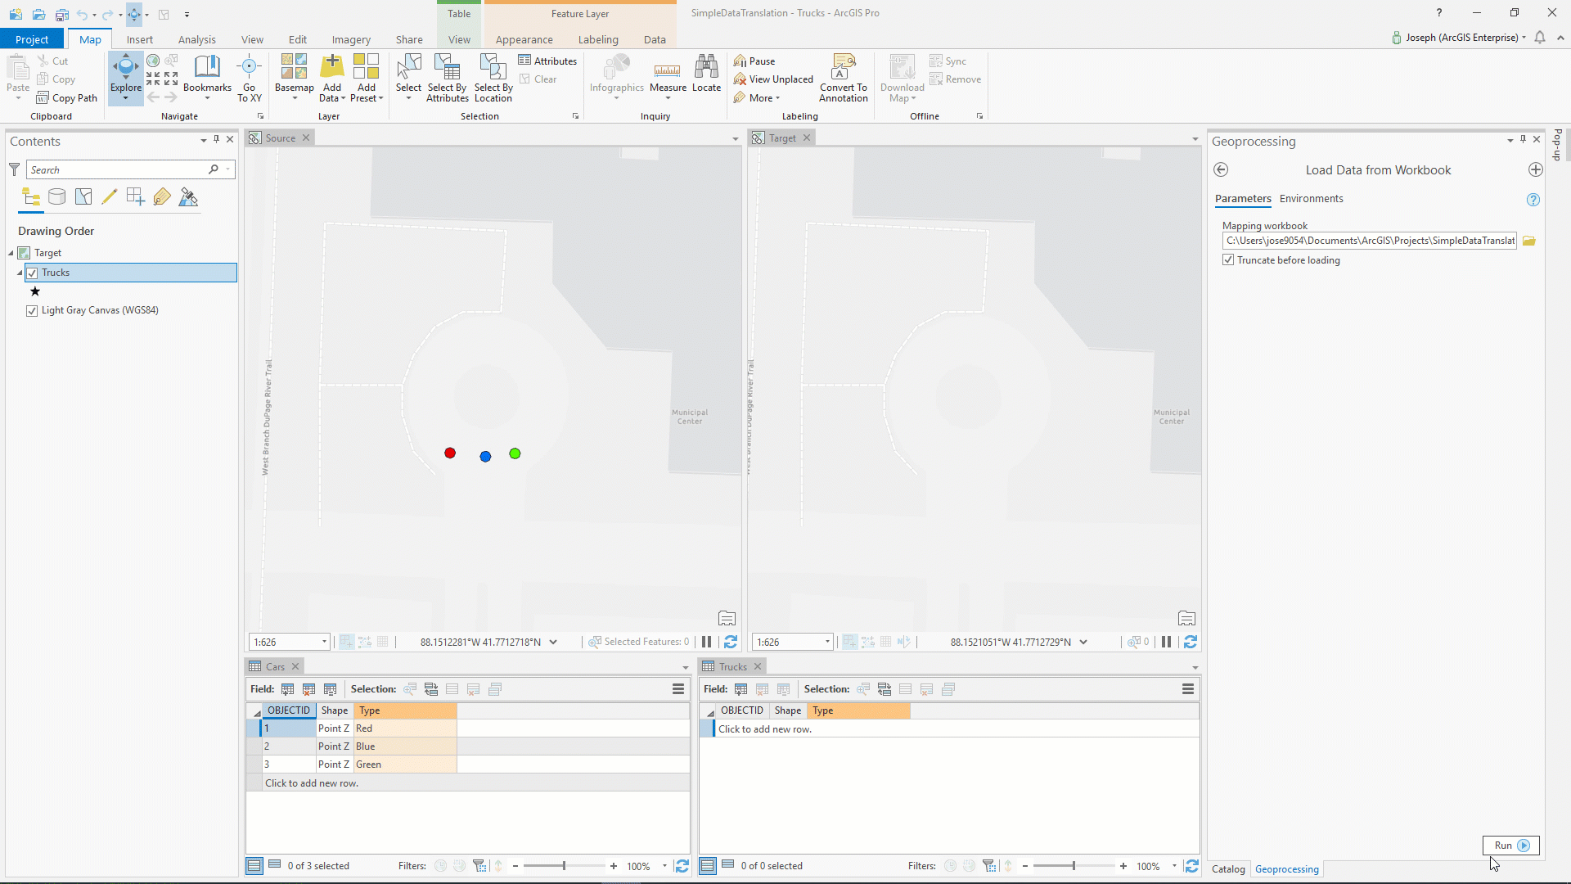This screenshot has width=1571, height=884.
Task: Switch to the Analysis ribbon tab
Action: [196, 39]
